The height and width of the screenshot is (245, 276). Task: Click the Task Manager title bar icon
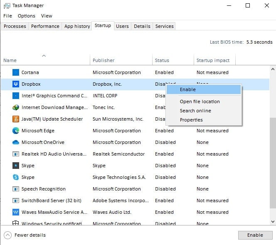(7, 6)
